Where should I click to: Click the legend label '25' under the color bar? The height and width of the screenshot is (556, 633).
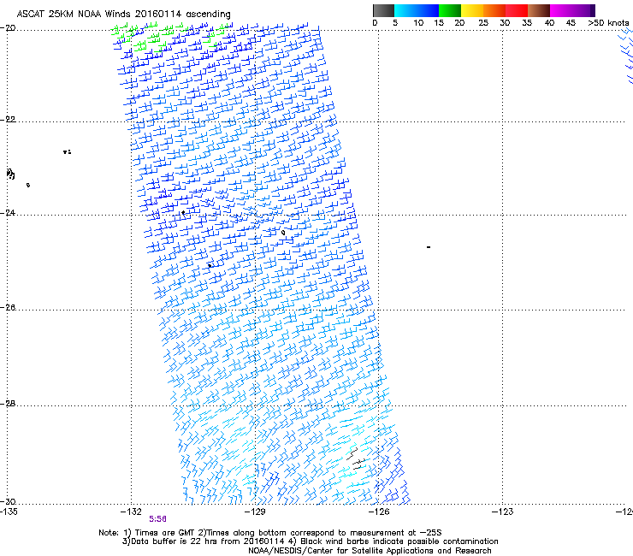tap(483, 23)
